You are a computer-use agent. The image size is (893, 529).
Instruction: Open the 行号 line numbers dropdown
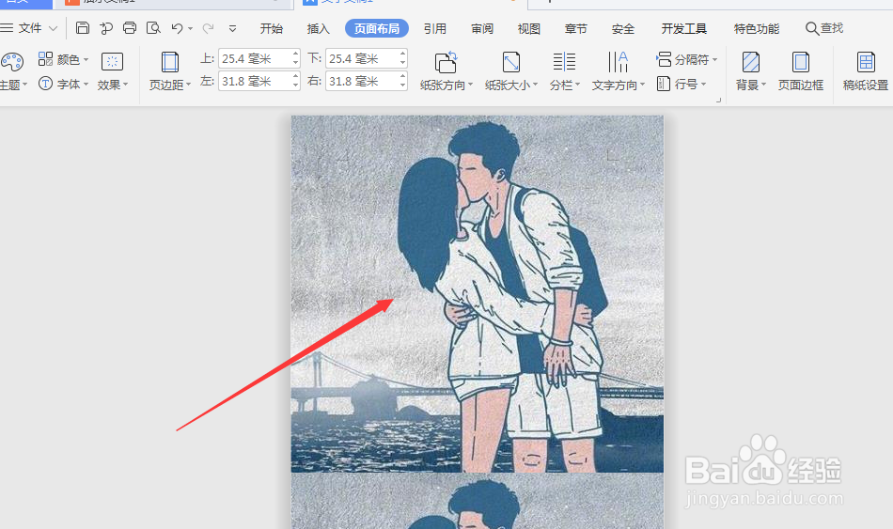click(681, 85)
